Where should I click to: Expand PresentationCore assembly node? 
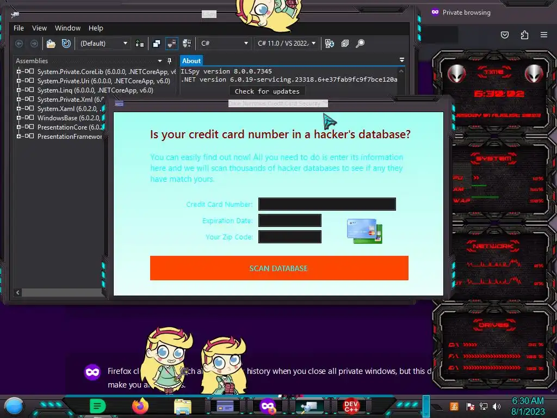coord(18,127)
